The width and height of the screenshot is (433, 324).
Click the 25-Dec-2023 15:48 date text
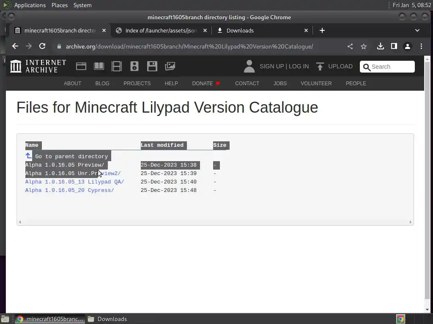pos(168,190)
